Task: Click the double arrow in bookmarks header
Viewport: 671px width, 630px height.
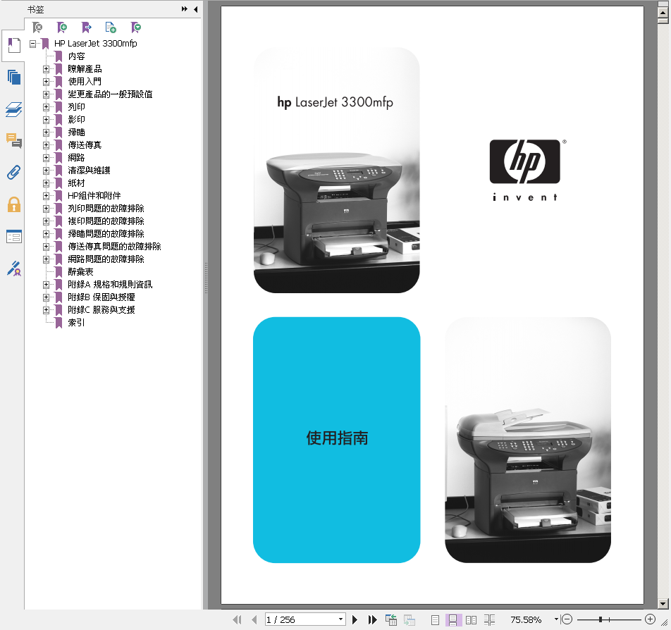Action: (x=185, y=9)
